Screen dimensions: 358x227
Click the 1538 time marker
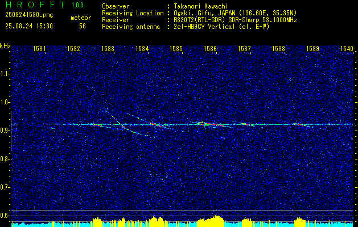278,49
